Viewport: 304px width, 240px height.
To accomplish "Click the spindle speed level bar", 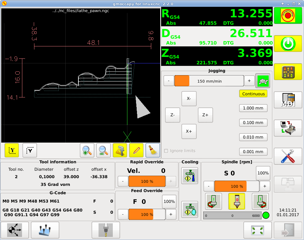I will click(x=232, y=216).
